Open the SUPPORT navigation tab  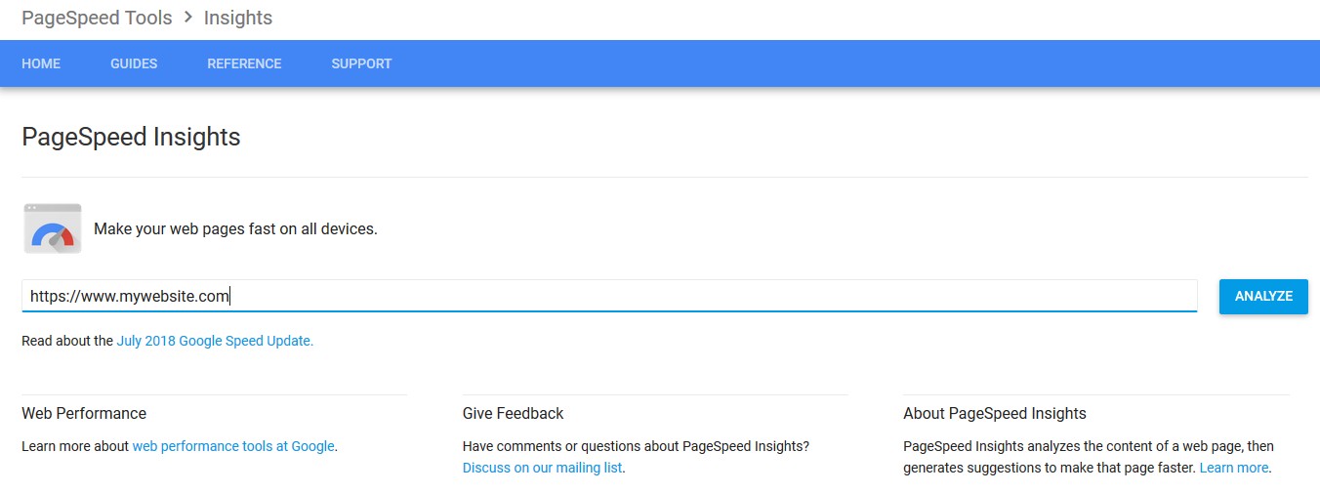pos(361,63)
